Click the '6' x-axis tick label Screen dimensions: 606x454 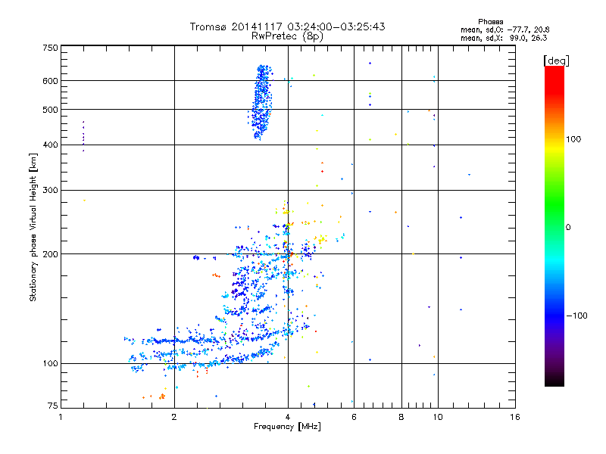pos(354,417)
